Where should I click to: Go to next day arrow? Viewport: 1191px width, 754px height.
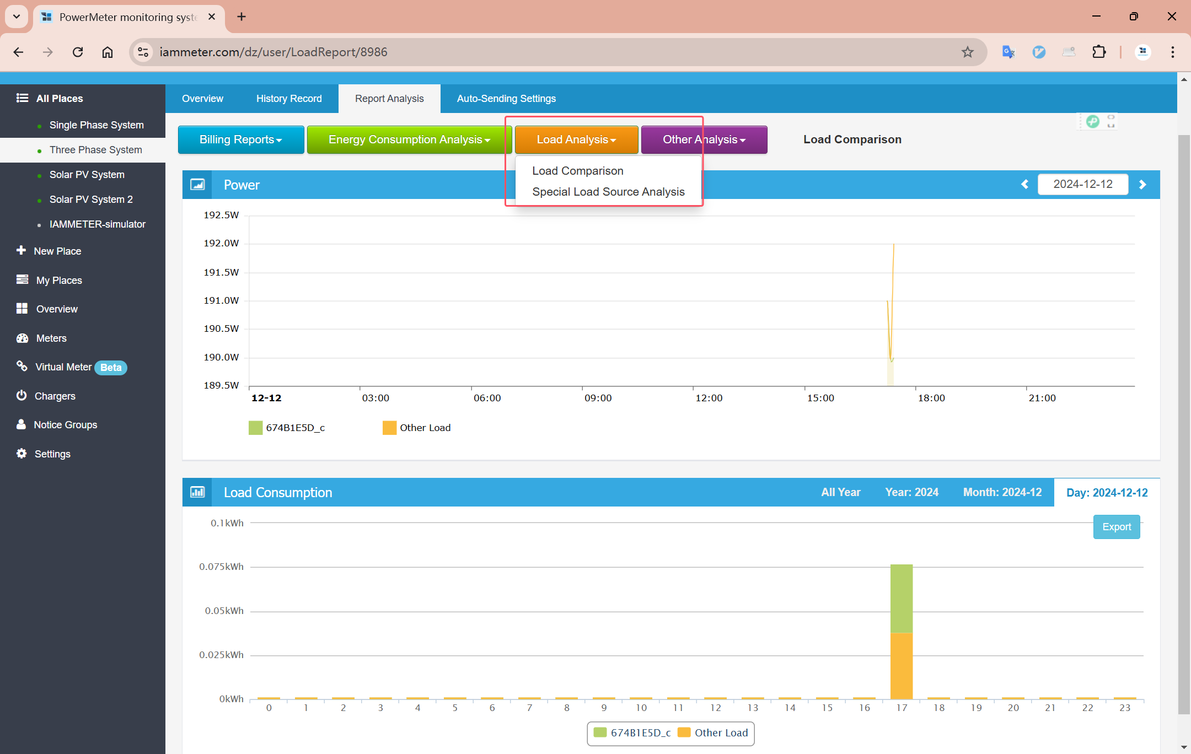[1142, 184]
